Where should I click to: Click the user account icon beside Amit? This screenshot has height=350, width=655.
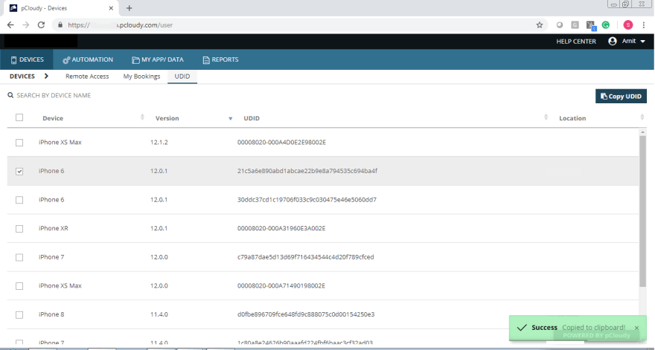click(x=613, y=41)
